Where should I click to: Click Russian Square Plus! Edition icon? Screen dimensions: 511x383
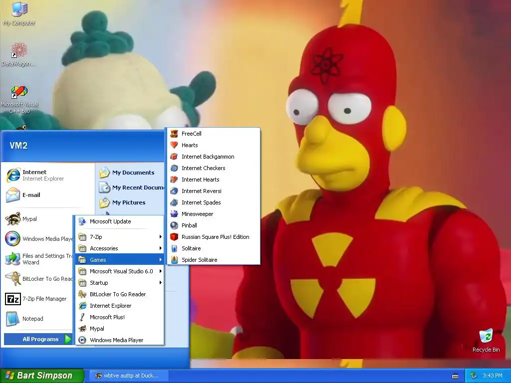174,237
